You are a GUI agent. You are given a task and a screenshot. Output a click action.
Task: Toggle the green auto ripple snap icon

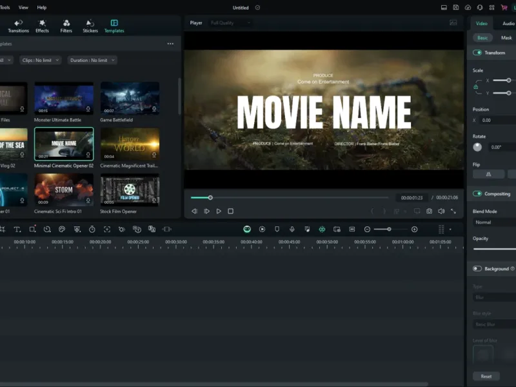point(322,230)
